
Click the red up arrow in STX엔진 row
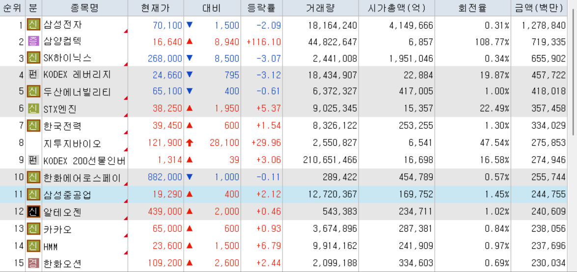click(190, 108)
